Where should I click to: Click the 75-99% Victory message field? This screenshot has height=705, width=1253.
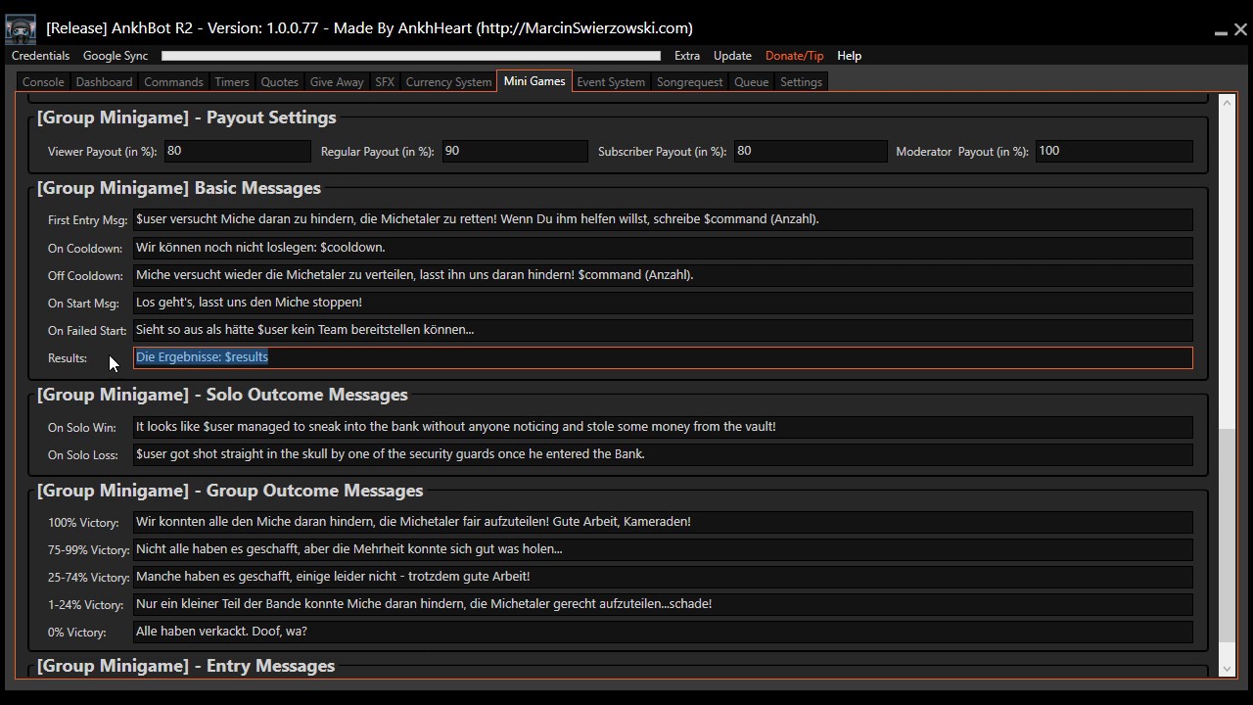tap(663, 549)
